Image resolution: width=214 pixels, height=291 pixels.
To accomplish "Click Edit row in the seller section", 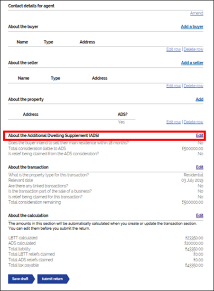I will pyautogui.click(x=174, y=86).
